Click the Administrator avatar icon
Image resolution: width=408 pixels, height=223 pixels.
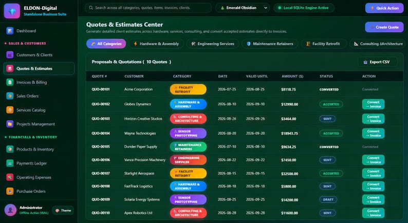coord(10,210)
